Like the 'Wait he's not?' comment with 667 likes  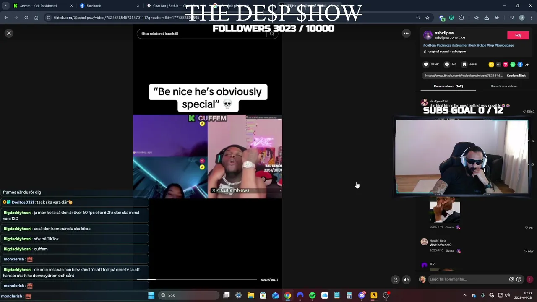tap(526, 251)
